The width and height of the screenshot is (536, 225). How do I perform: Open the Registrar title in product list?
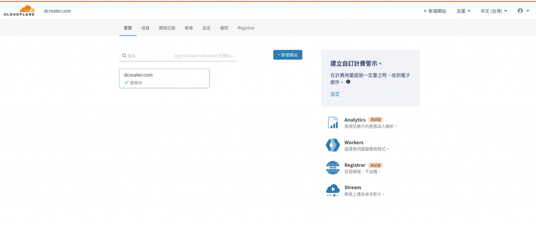coord(355,165)
